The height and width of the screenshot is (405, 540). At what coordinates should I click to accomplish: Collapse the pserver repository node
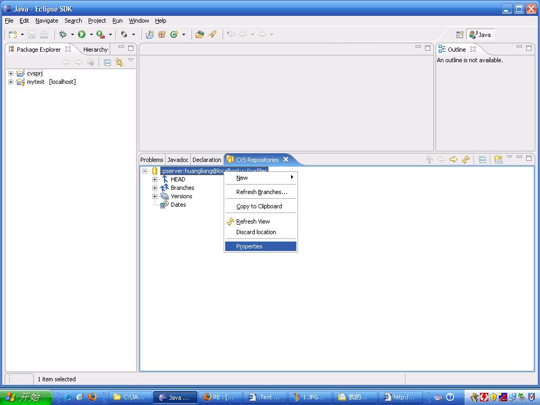(x=144, y=171)
